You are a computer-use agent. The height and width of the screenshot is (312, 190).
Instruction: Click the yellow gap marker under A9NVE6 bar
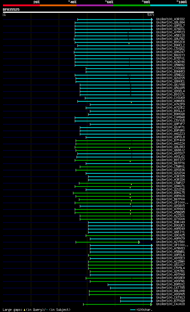coord(131,102)
